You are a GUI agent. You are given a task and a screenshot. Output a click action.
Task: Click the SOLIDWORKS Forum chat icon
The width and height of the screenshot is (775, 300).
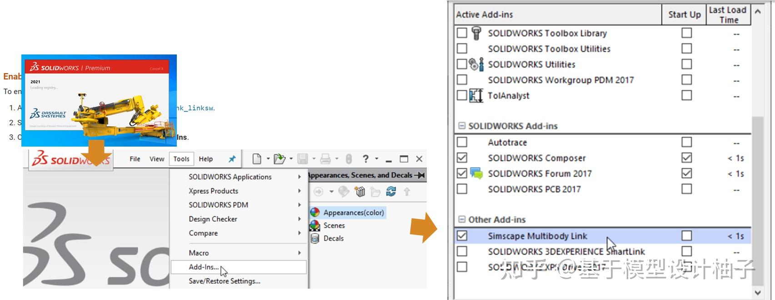tap(476, 173)
